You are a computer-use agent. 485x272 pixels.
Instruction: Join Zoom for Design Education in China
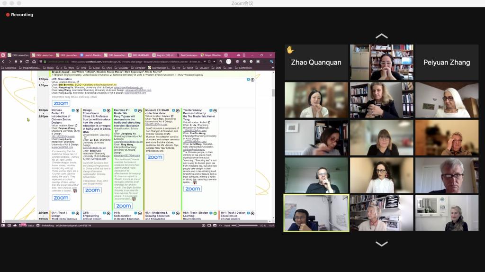[92, 190]
